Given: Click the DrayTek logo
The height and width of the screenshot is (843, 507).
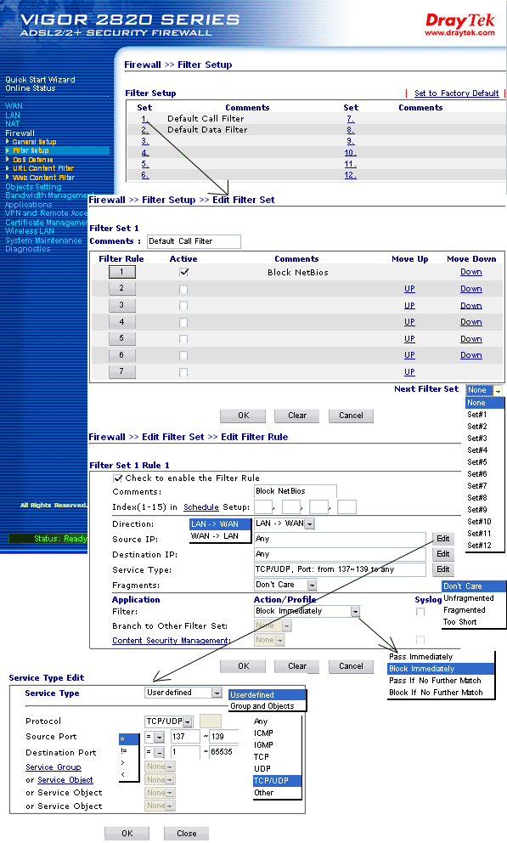Looking at the screenshot, I should (459, 25).
